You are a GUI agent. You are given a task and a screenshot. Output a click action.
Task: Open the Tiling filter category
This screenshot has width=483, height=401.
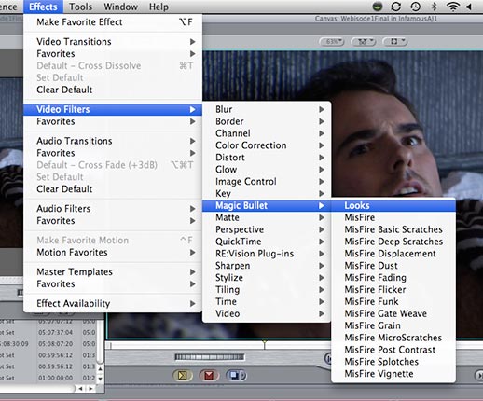point(267,290)
